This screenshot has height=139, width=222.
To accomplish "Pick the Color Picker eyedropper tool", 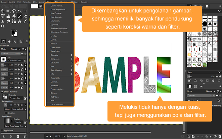I will (x=26, y=21).
